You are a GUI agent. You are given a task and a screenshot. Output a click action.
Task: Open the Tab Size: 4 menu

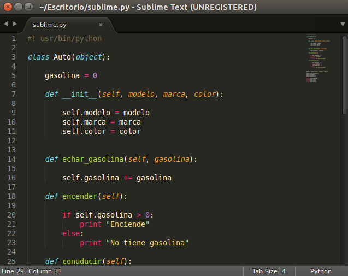point(269,271)
